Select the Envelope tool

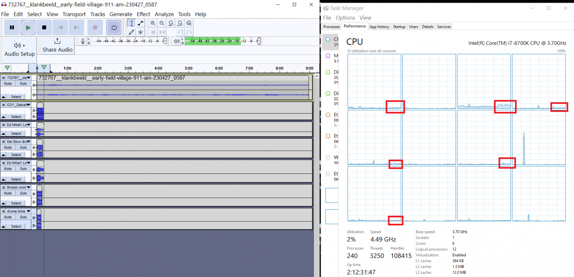[x=141, y=23]
